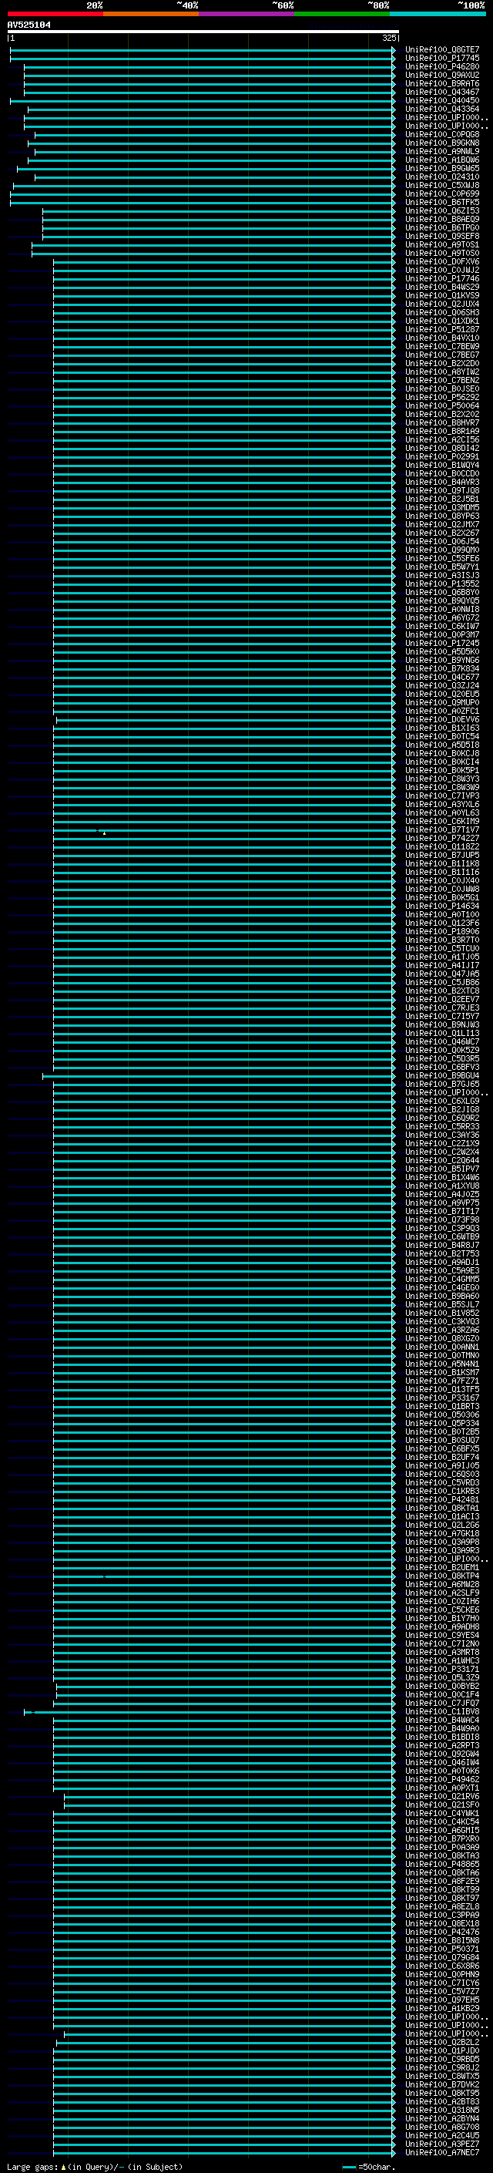Open hit UniRef100_Q73F98
The image size is (493, 2173).
tap(442, 1219)
